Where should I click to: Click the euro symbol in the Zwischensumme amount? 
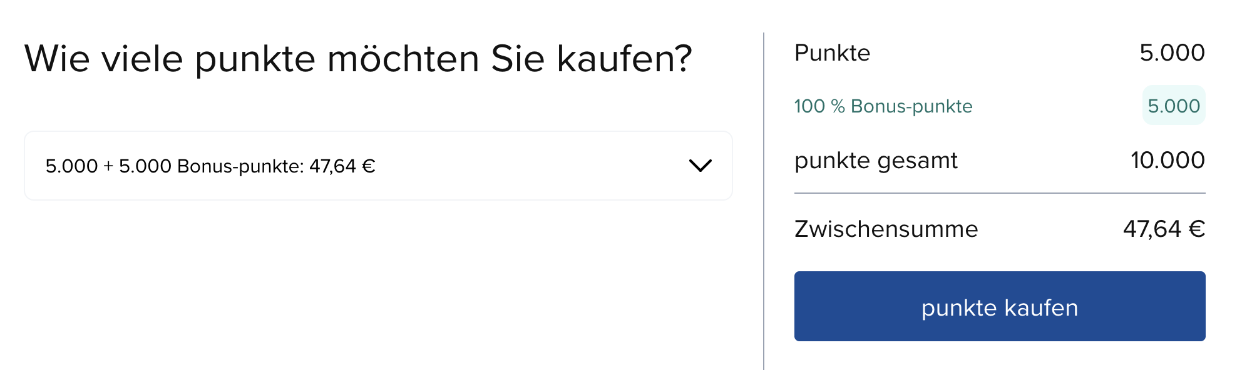point(1196,229)
